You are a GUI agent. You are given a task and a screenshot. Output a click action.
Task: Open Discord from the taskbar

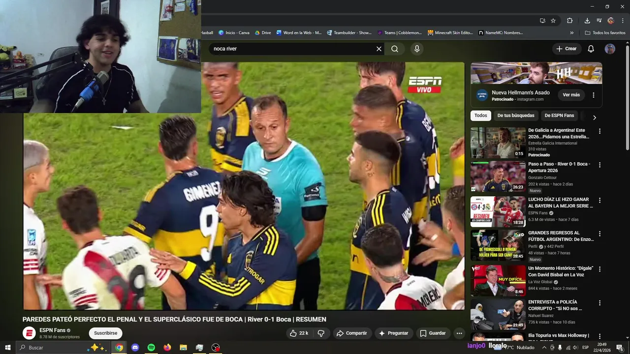click(x=135, y=348)
